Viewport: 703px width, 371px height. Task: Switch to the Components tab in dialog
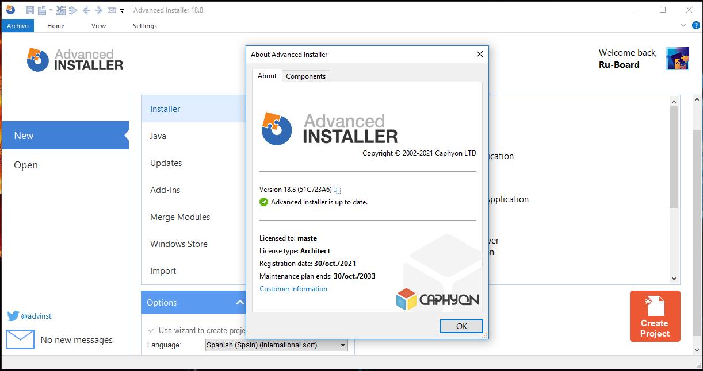(306, 76)
